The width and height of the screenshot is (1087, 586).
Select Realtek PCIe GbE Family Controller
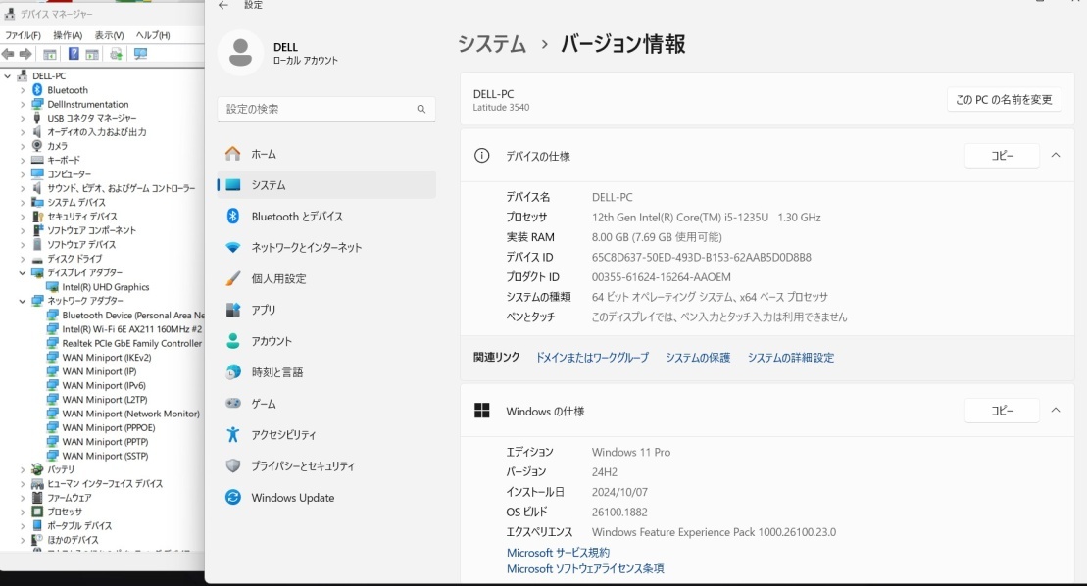tap(131, 344)
